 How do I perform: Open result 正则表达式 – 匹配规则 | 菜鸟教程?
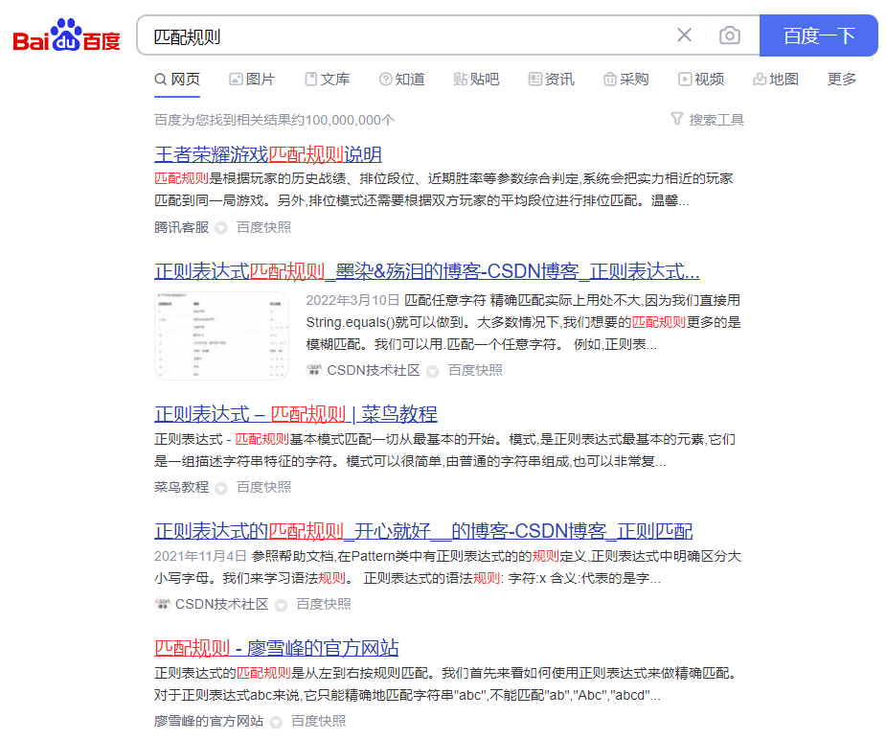(296, 414)
